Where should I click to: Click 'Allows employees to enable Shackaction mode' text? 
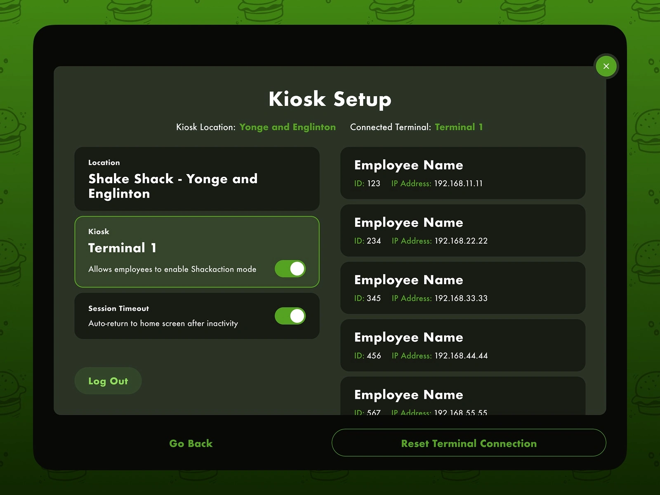click(x=172, y=269)
